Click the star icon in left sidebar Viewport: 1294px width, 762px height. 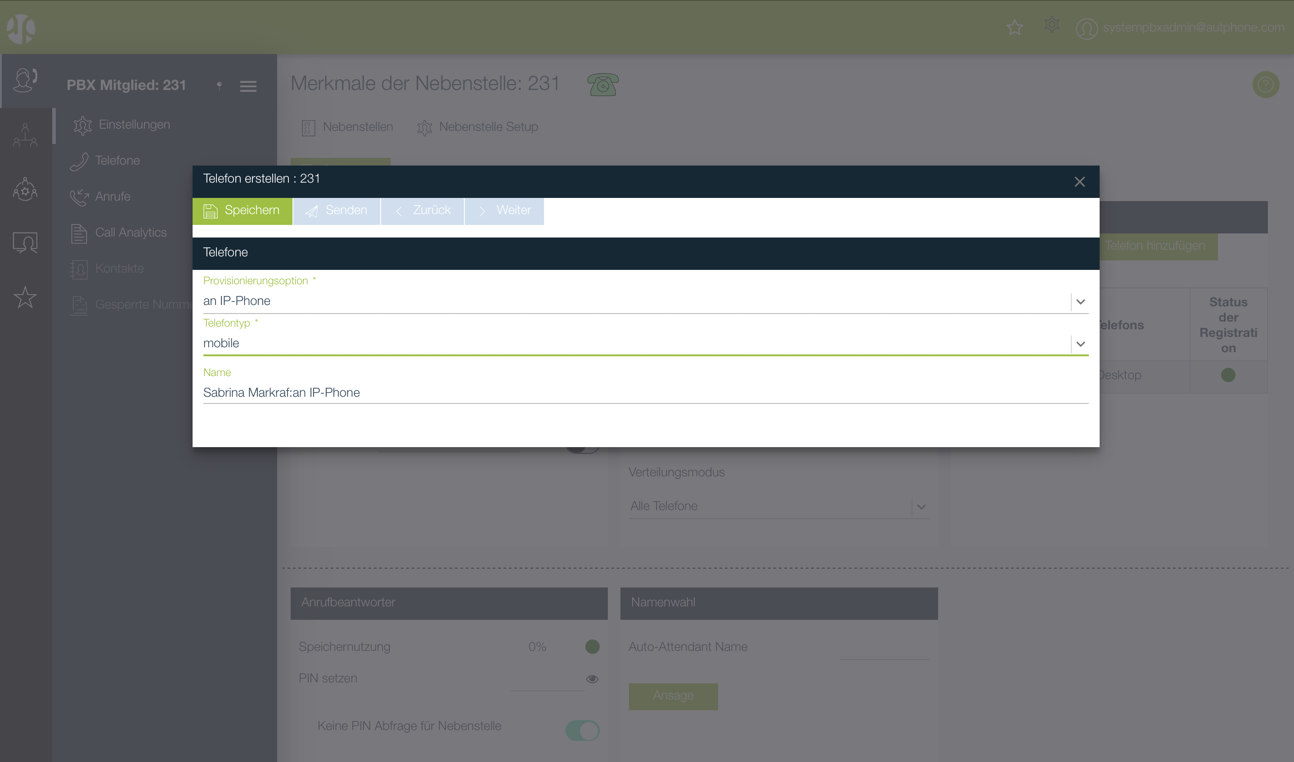25,297
